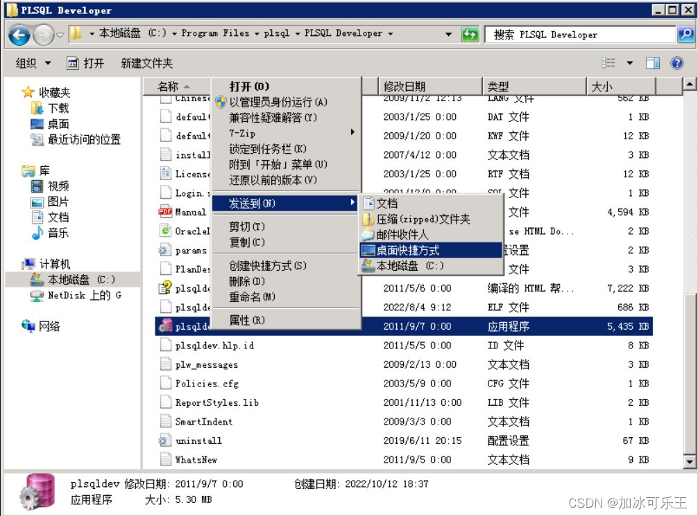Choose 还原以前的版本(V)

(x=286, y=179)
